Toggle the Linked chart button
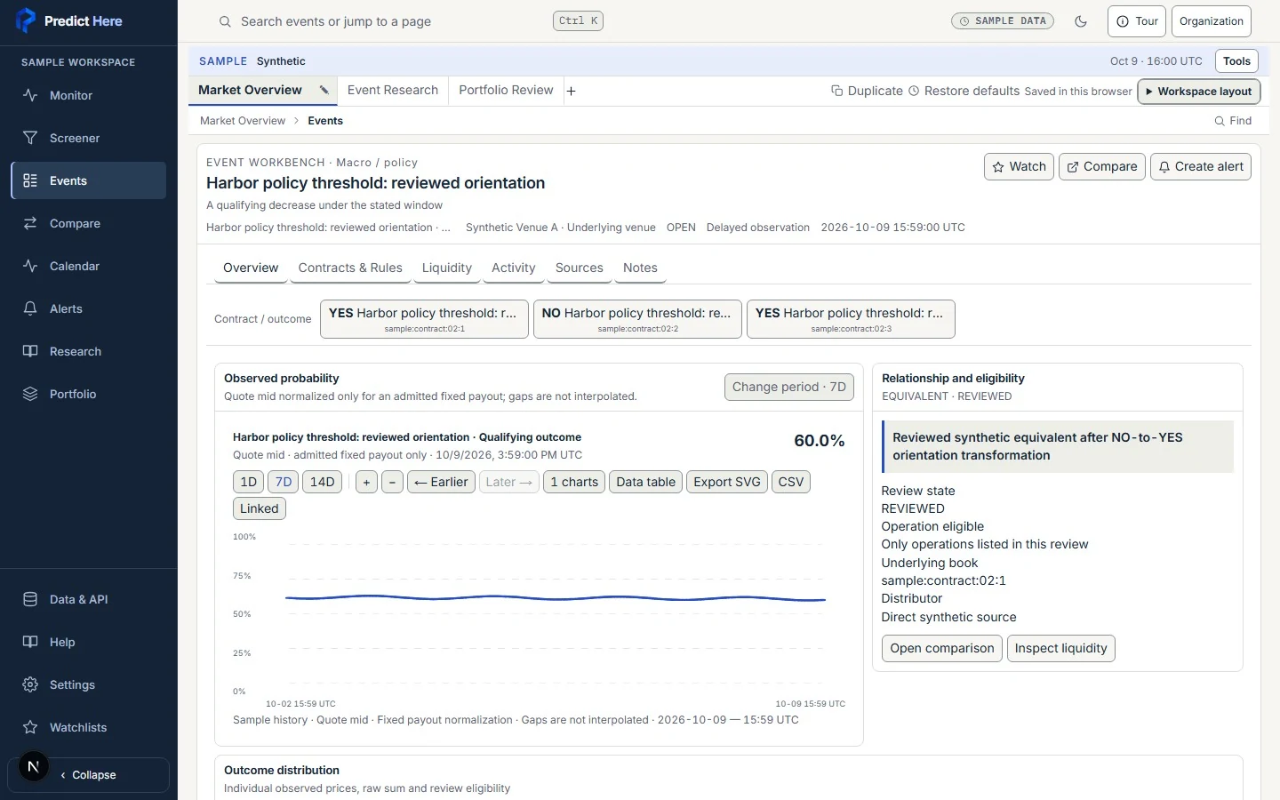 click(x=259, y=508)
